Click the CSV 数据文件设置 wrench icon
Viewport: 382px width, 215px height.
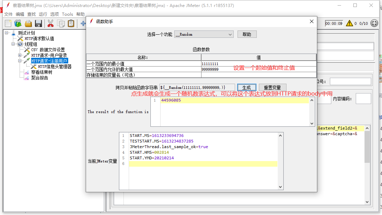pyautogui.click(x=27, y=50)
